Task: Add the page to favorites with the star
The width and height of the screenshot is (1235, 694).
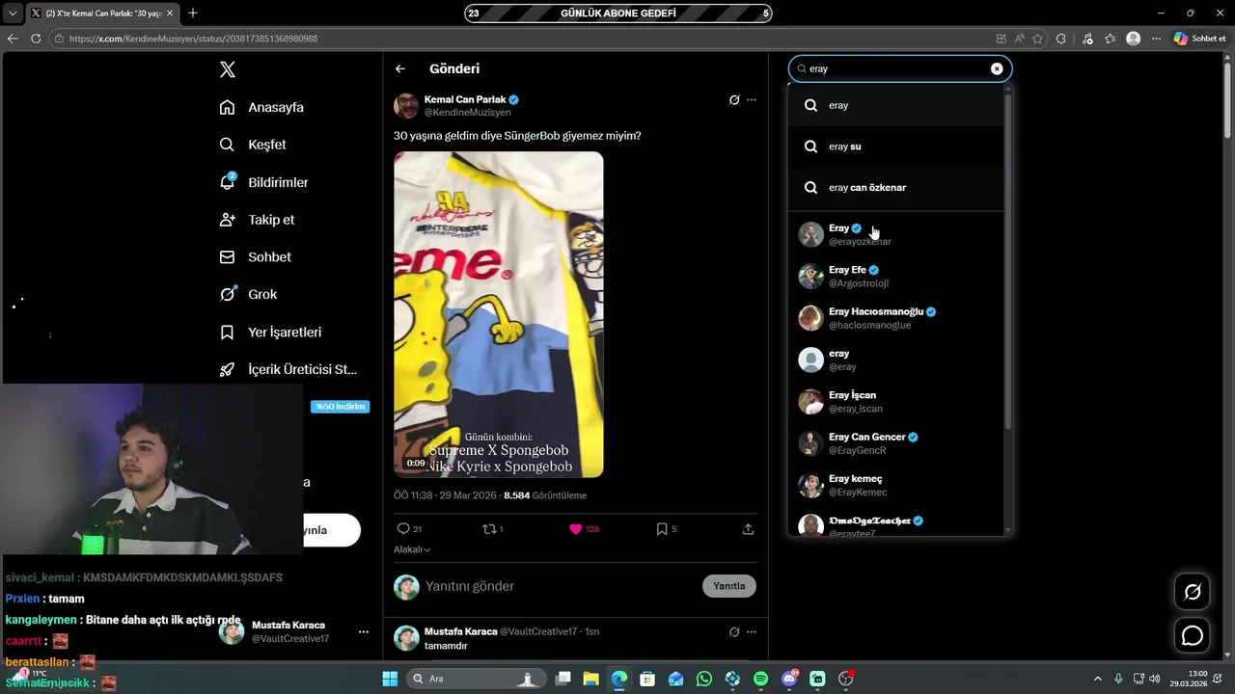Action: [1038, 39]
